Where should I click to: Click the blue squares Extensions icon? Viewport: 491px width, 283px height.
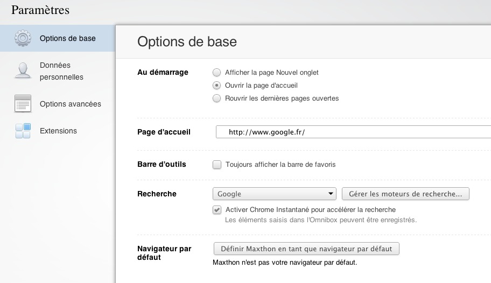(23, 131)
